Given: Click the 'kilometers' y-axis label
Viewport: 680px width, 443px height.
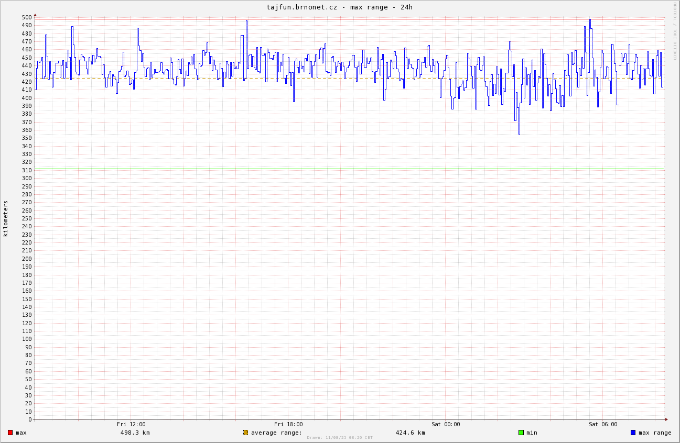Looking at the screenshot, I should click(6, 218).
